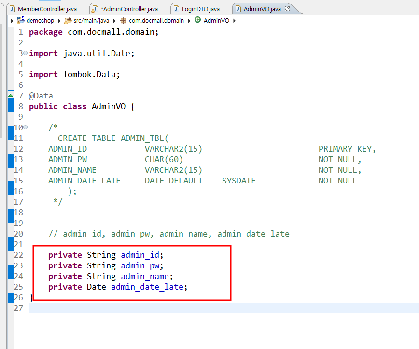Screen dimensions: 419x349
Task: Click line number 20 in gutter
Action: pos(18,234)
